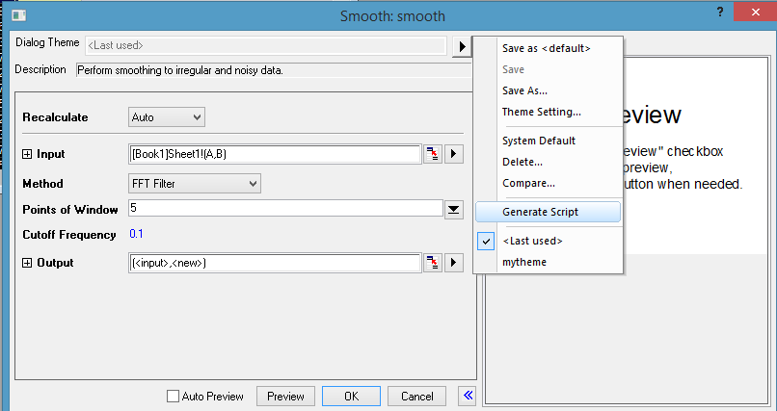The width and height of the screenshot is (777, 411).
Task: Click the Points of Window input field
Action: (285, 209)
